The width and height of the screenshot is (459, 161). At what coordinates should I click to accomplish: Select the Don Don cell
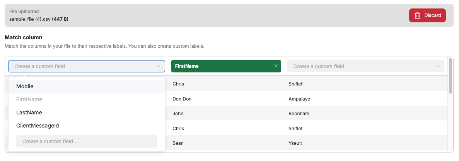[182, 99]
